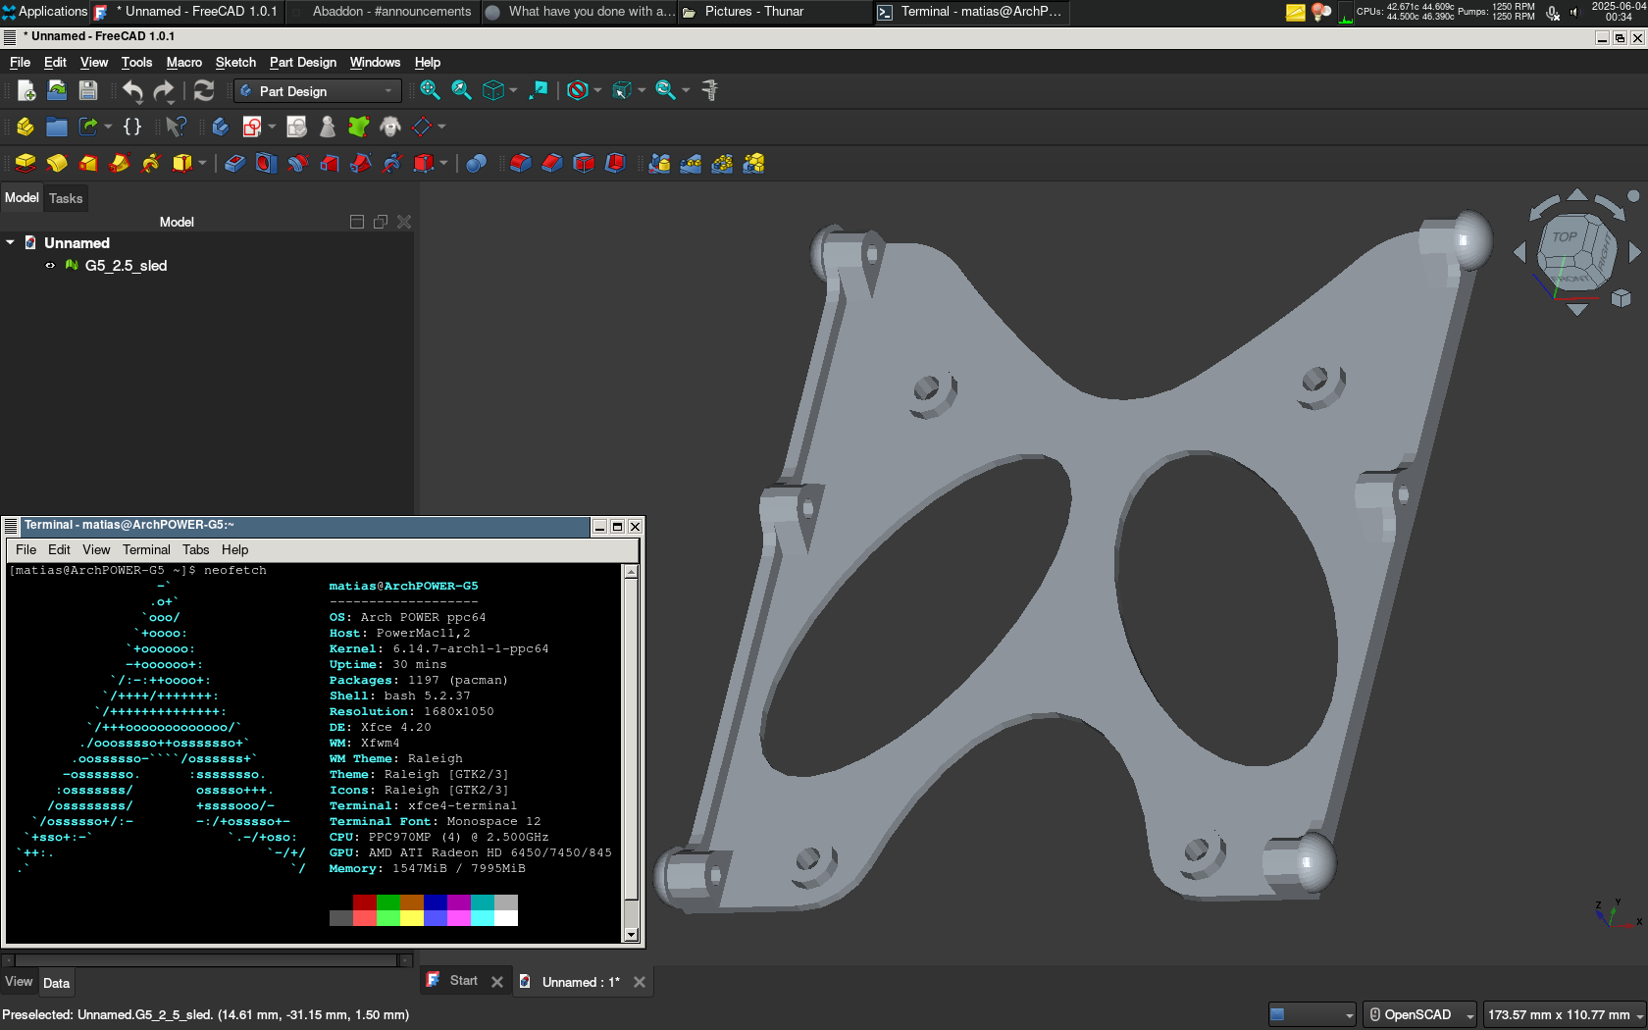
Task: Open the OpenSCAD navigation style dropdown
Action: pos(1419,1014)
